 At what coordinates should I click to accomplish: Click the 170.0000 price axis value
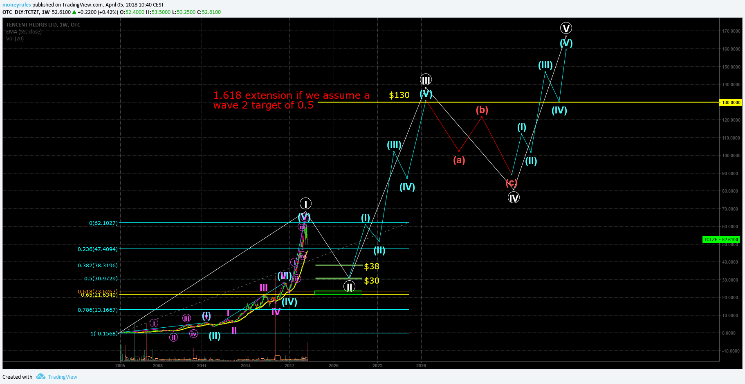point(731,31)
